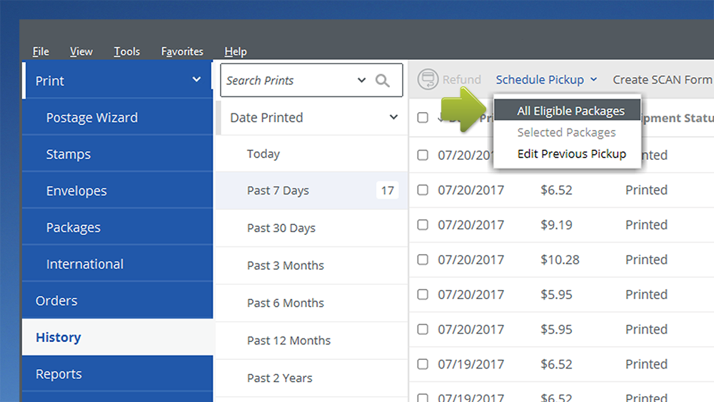Check the $9.19 row checkbox
Viewport: 714px width, 402px height.
click(423, 225)
